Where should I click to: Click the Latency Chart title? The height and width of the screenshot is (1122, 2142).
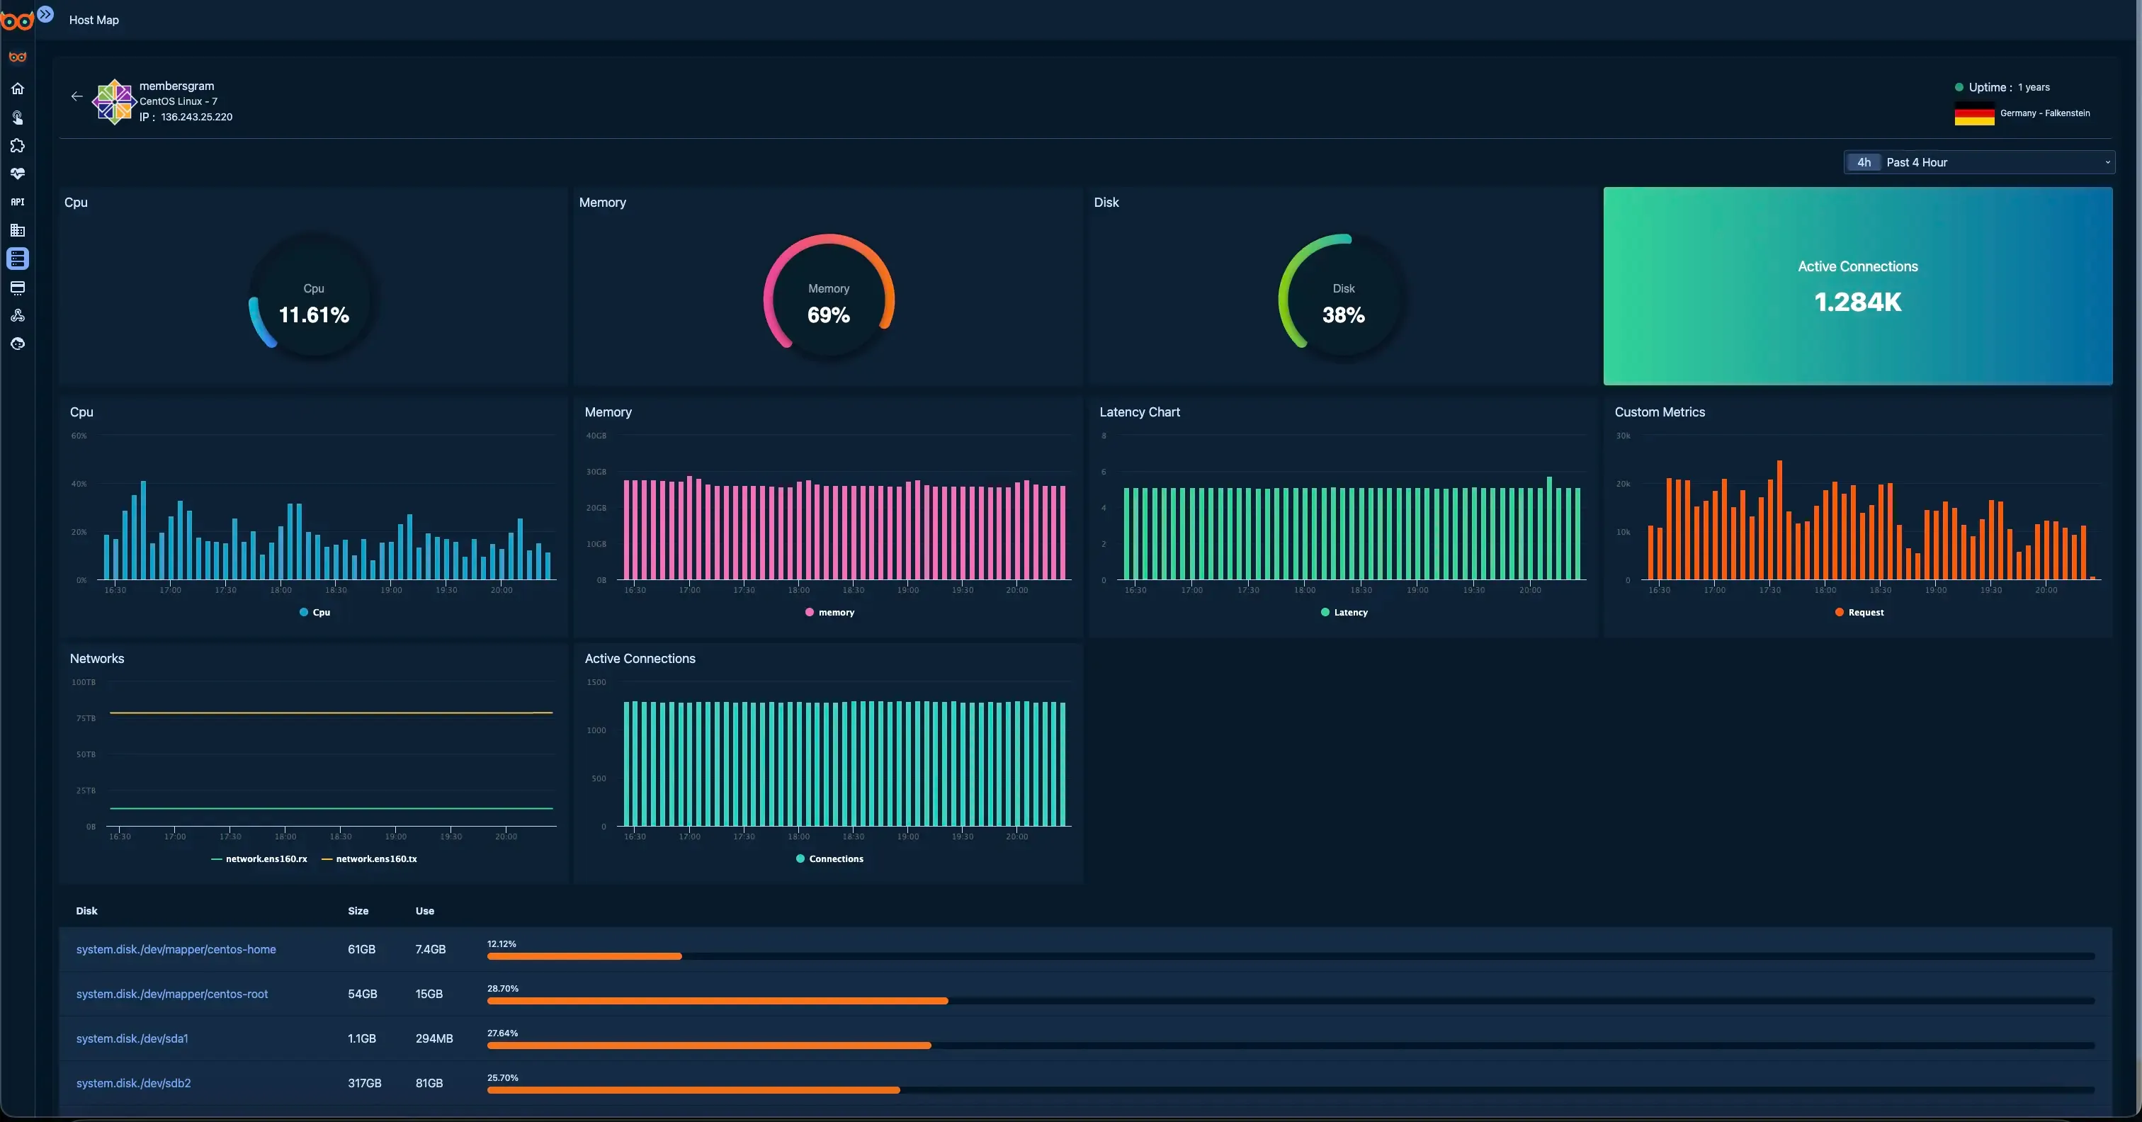(x=1139, y=412)
